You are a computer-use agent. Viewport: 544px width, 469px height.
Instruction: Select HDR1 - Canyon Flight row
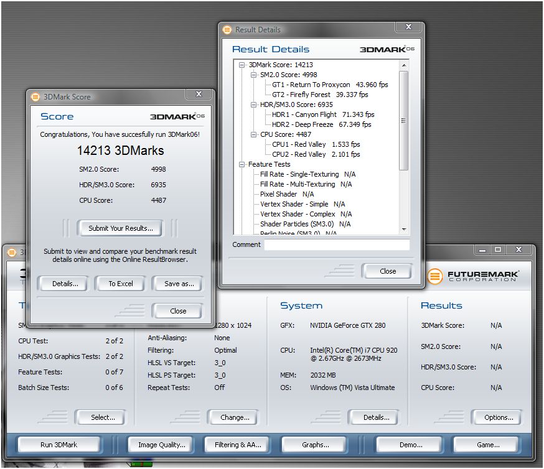point(323,114)
